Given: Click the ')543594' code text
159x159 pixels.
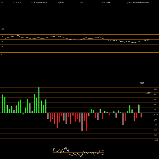Looking at the screenshot, I should point(106,3).
